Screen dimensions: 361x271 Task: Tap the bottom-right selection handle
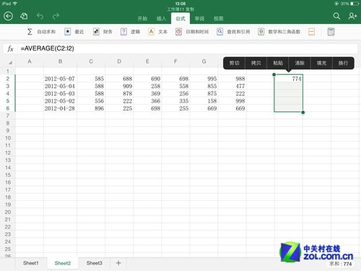303,112
